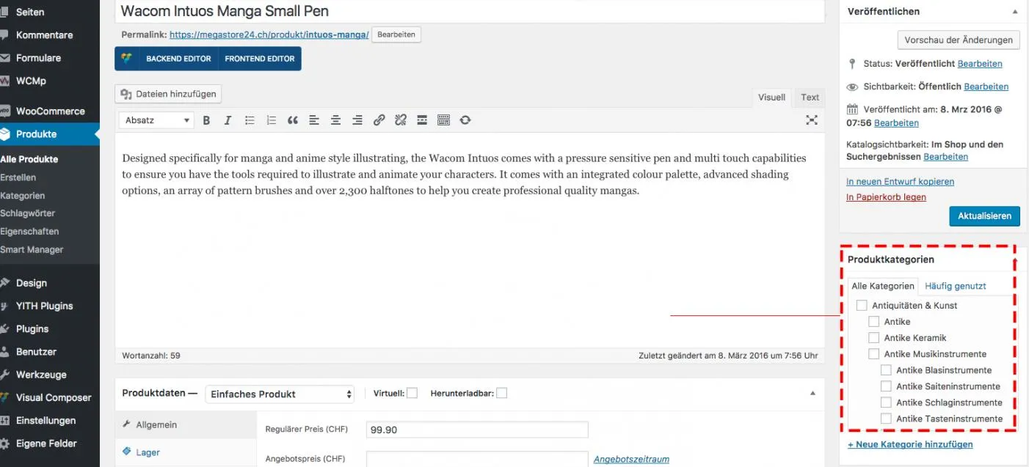Select the Alle Kategorien tab
Screen dimensions: 1029x467
click(x=883, y=287)
